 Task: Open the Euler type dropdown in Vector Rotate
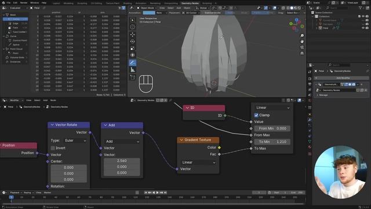(x=75, y=140)
